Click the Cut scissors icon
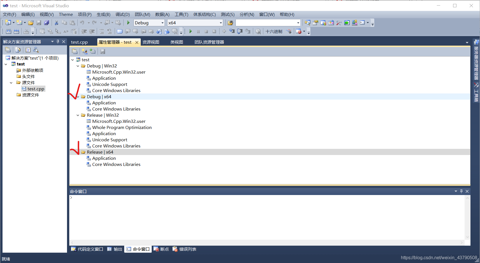480x263 pixels. click(56, 23)
